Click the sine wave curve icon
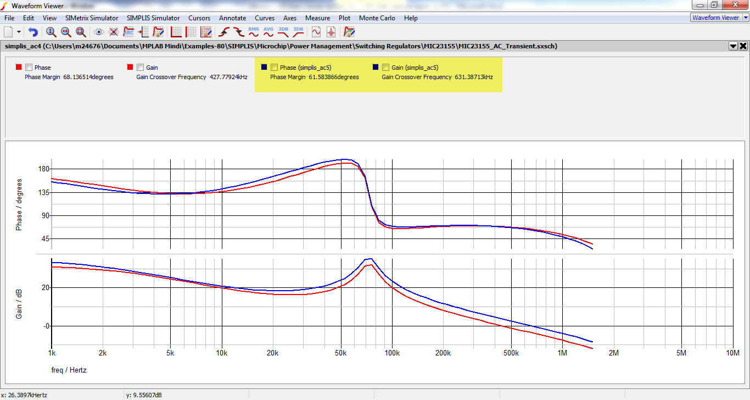The image size is (750, 400). click(316, 32)
